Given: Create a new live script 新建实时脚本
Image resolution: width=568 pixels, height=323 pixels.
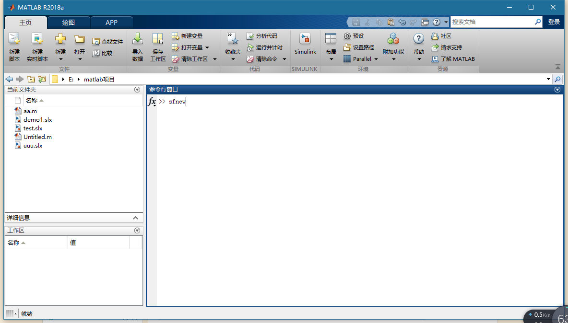Looking at the screenshot, I should (x=37, y=47).
